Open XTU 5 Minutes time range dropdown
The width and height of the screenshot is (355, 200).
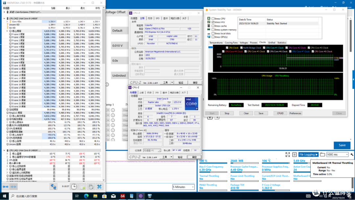(x=183, y=187)
